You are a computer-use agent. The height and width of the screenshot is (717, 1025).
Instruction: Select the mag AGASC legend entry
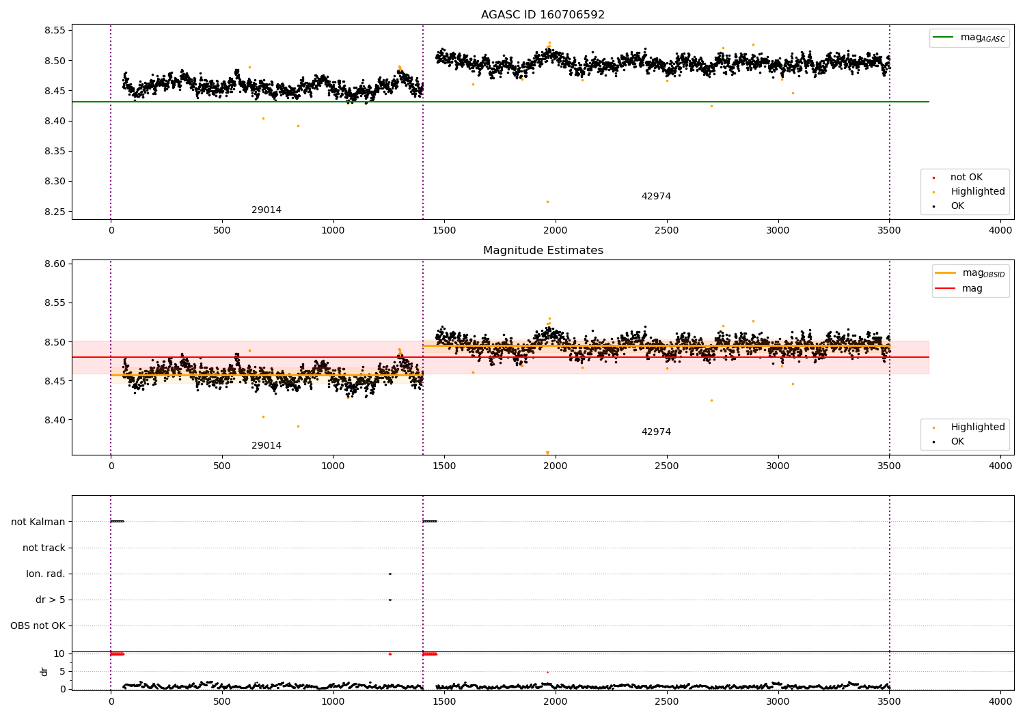(969, 38)
